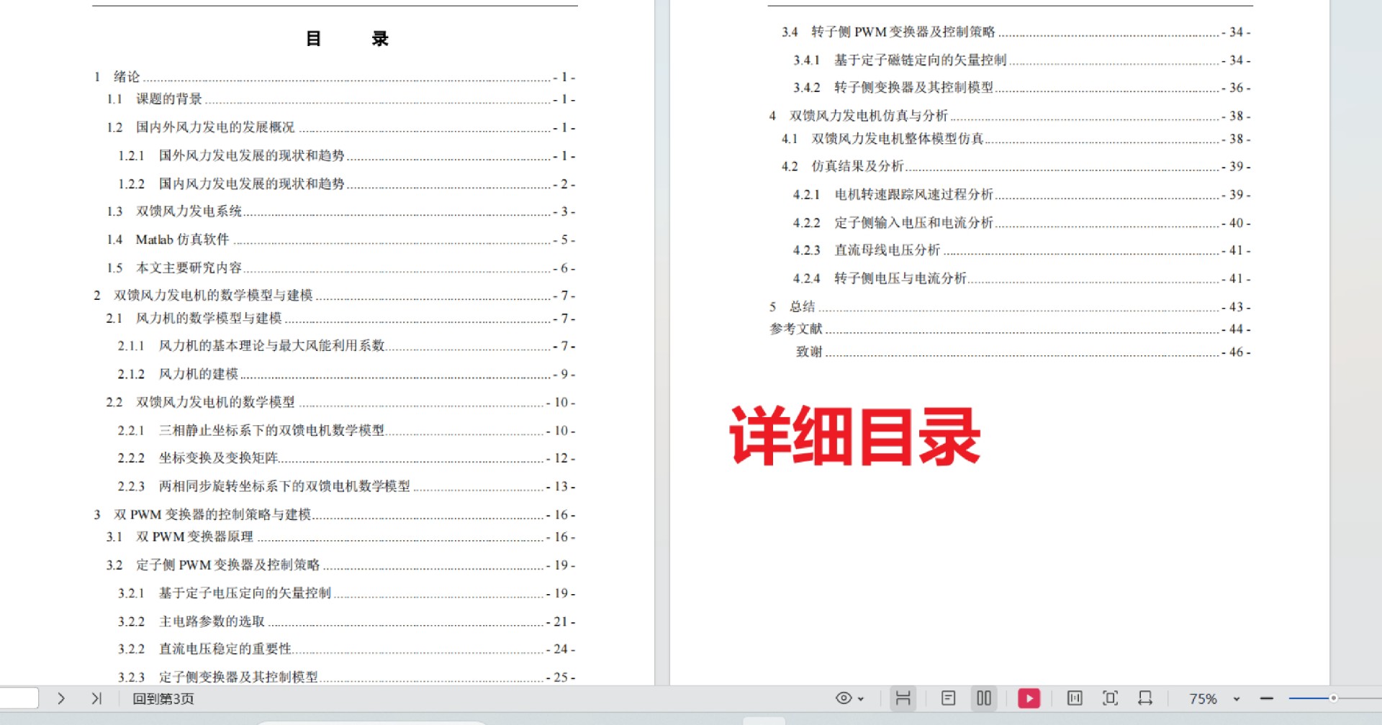Open TOC entry 1.3 双馈风力发电系统
This screenshot has width=1382, height=725.
(x=341, y=211)
